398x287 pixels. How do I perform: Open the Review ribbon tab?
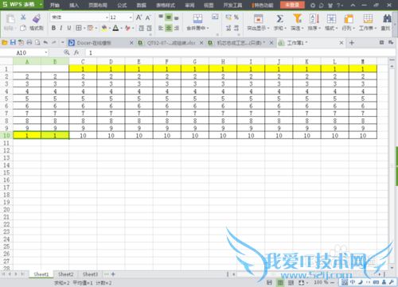pos(189,5)
